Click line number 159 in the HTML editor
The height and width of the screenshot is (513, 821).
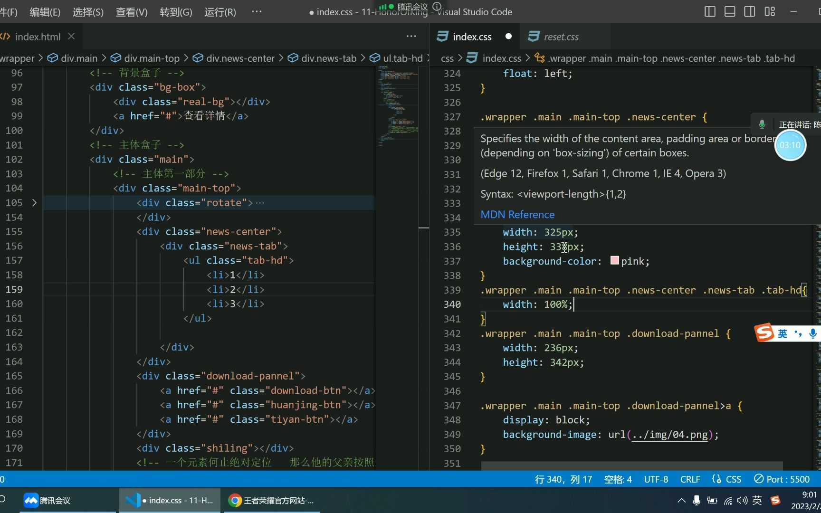click(x=14, y=289)
